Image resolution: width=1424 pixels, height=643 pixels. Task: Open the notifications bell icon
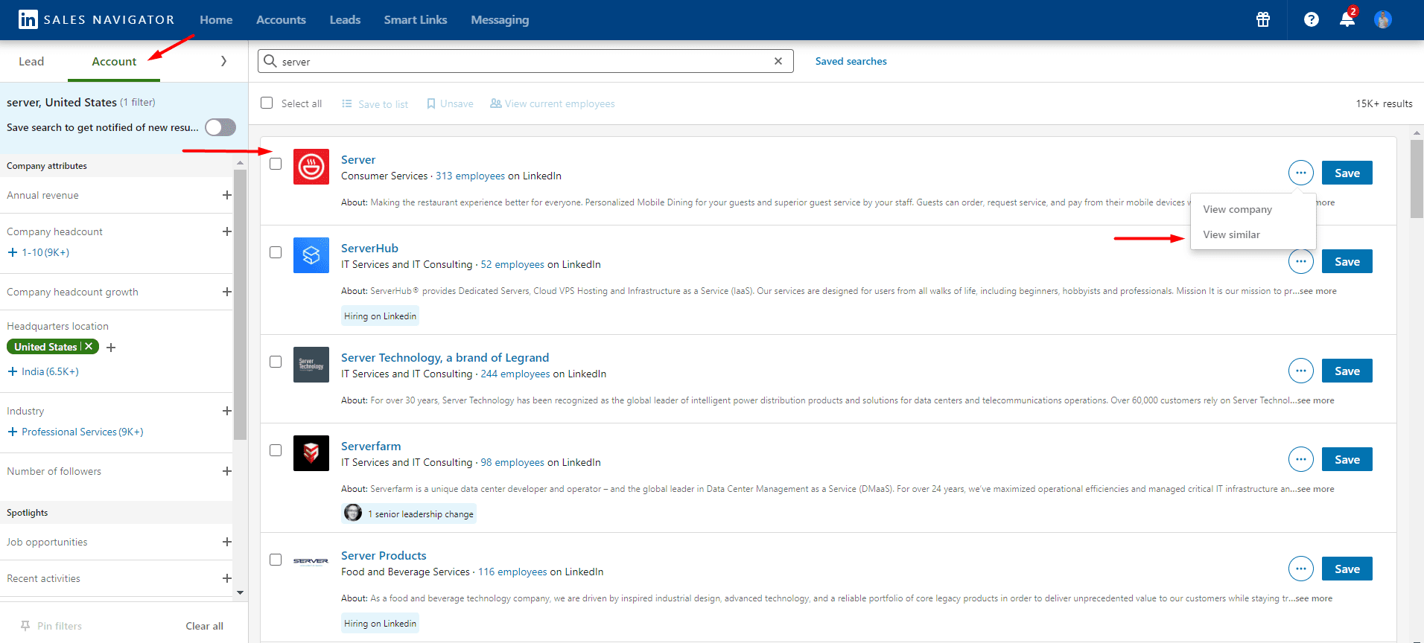pyautogui.click(x=1347, y=19)
